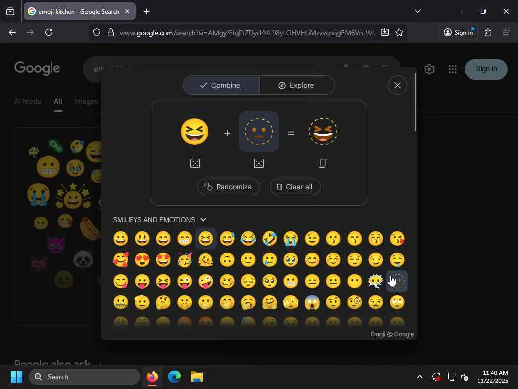
Task: Select the zipper-mouth face emoji
Action: click(x=121, y=302)
